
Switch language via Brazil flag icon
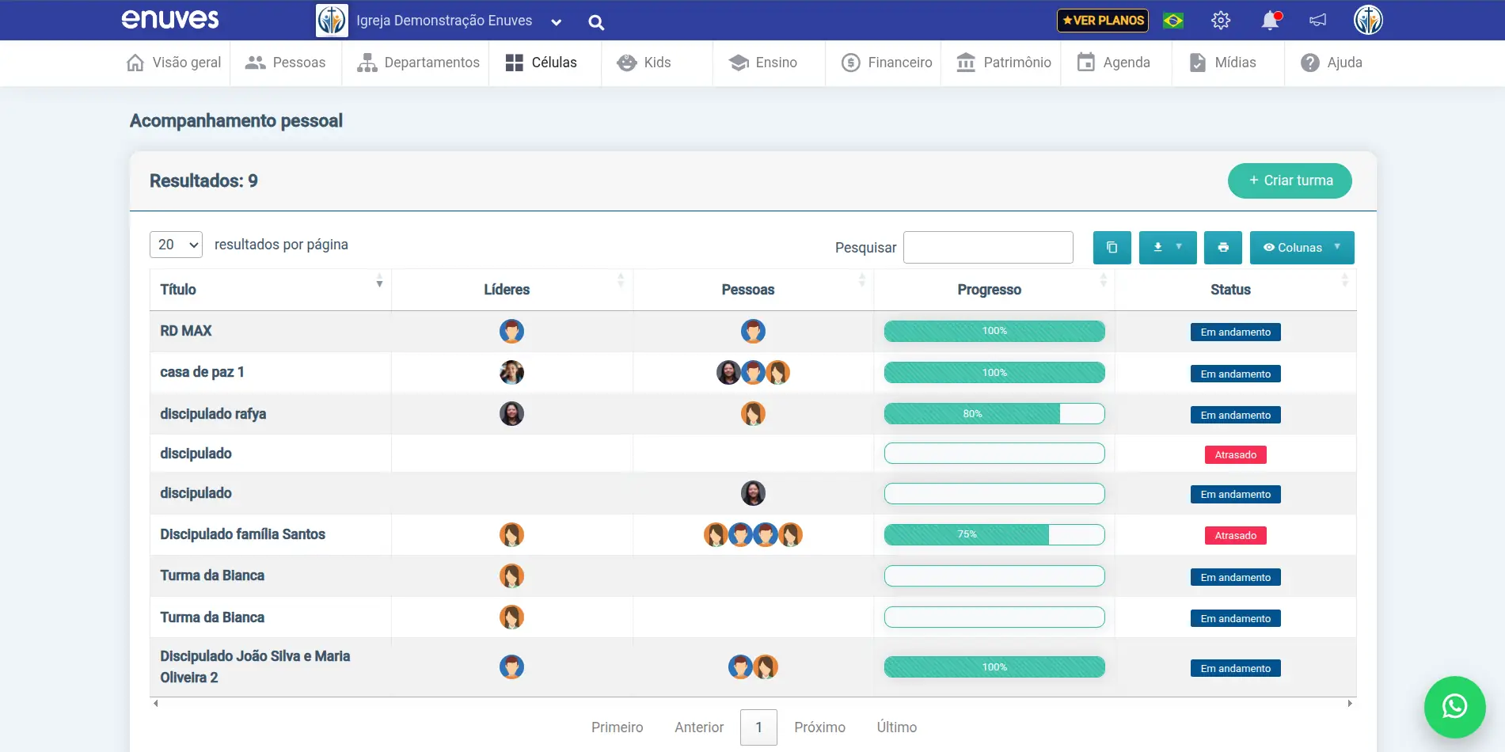click(1173, 21)
